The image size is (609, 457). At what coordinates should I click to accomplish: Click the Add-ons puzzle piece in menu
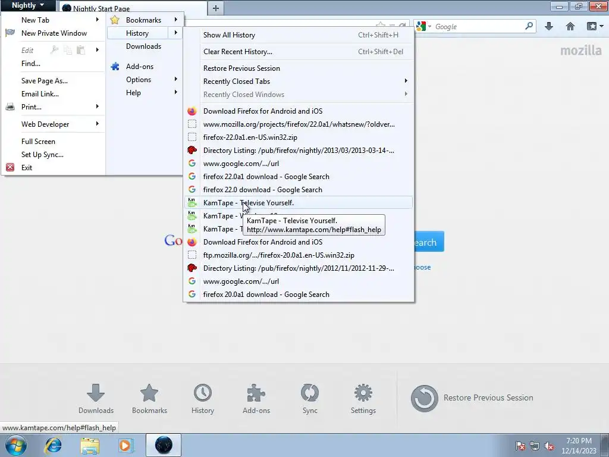tap(115, 67)
